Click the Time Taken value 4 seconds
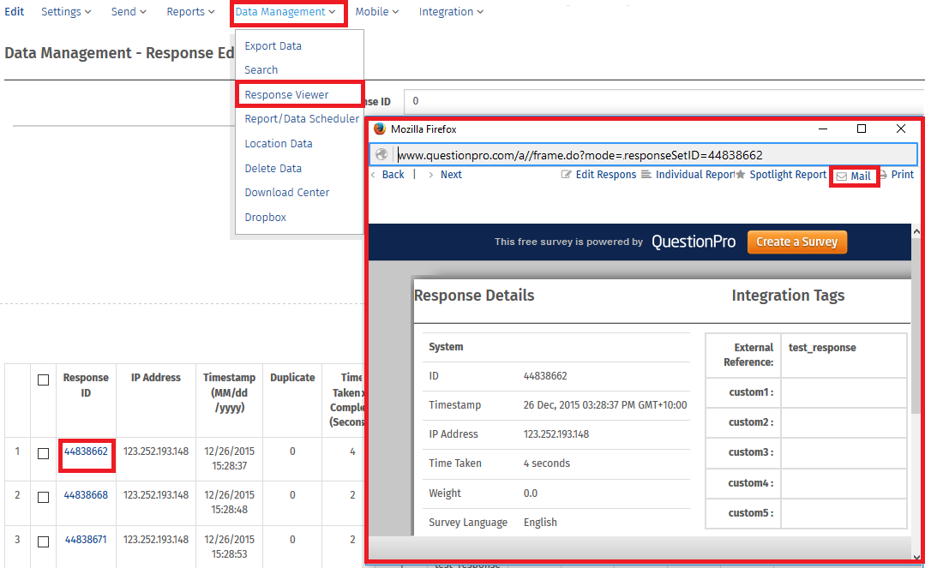This screenshot has width=925, height=568. click(x=547, y=463)
